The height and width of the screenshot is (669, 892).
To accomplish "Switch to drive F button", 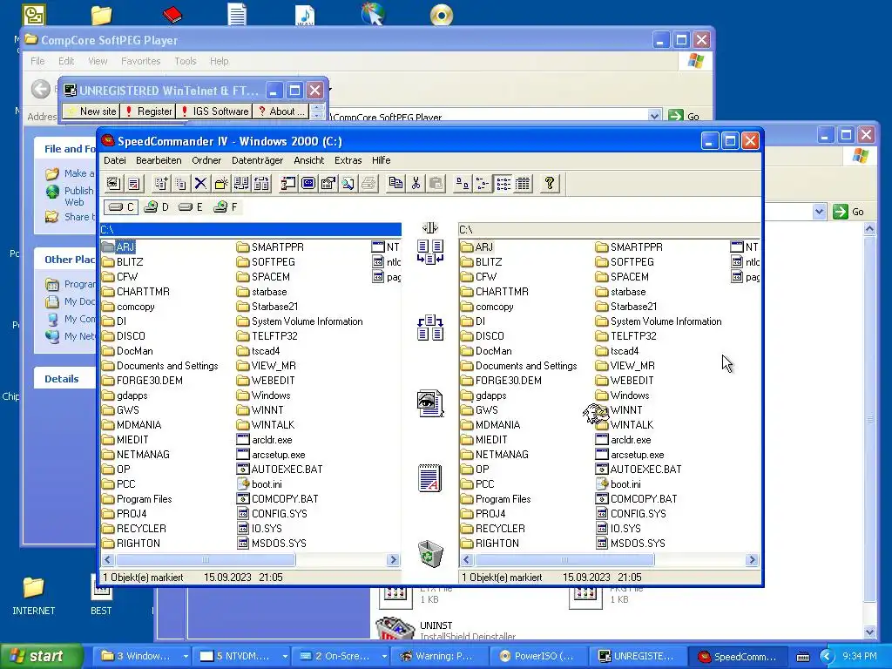I will 226,207.
